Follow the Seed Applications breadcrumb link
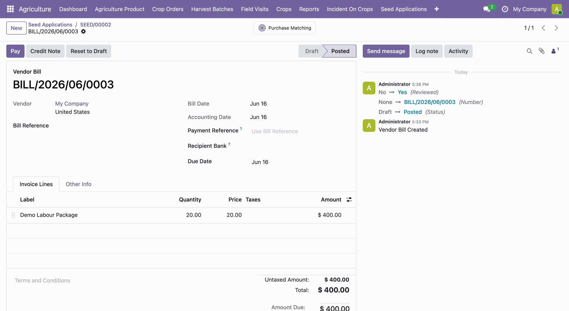 pyautogui.click(x=50, y=25)
